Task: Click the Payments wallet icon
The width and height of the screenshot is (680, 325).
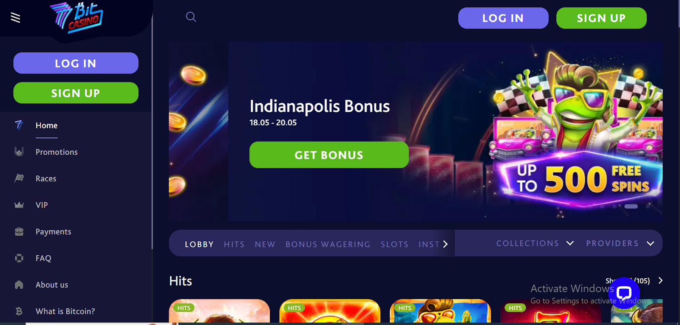Action: tap(19, 232)
